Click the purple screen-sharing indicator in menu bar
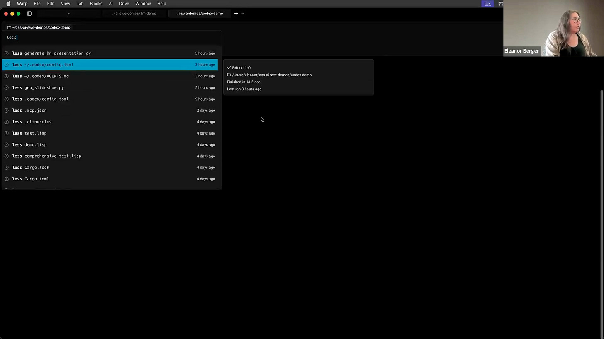Screen dimensions: 604x339 point(488,3)
